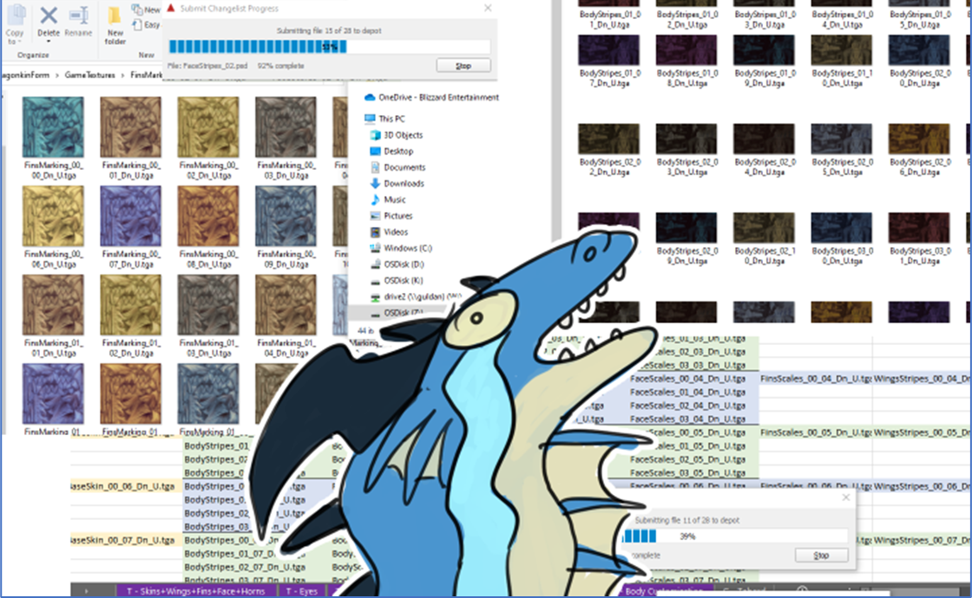Click the BaseSkin_00_07_Dn_U.tga spreadsheet cell
This screenshot has width=972, height=598.
click(x=122, y=541)
